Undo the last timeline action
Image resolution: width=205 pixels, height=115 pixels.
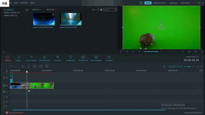(11, 66)
